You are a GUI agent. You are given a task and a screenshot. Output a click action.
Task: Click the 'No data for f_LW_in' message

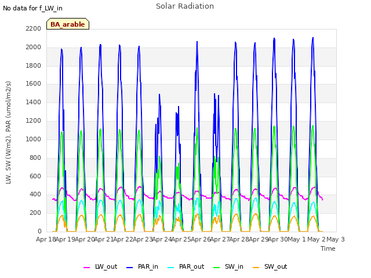tap(32, 8)
